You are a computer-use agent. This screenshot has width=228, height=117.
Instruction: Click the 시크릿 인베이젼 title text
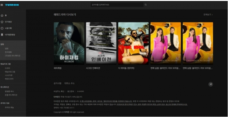(93, 68)
